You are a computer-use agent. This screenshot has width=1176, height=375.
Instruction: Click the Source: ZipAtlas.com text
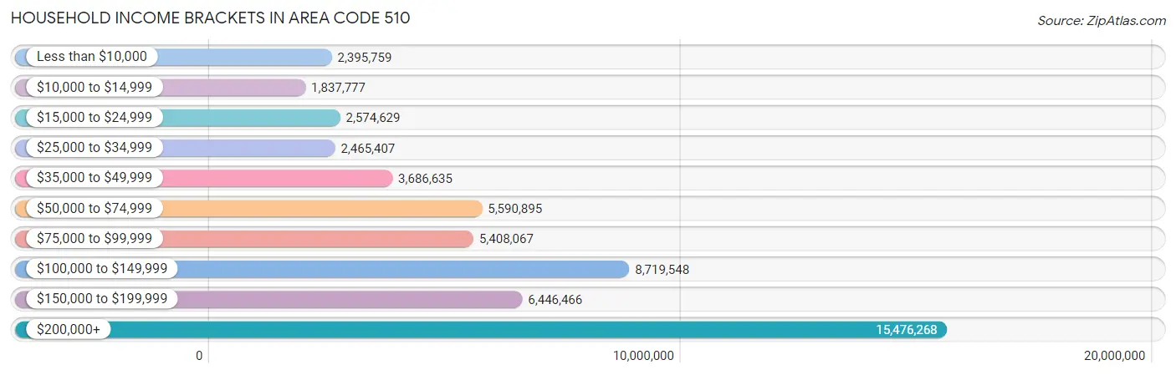(x=1102, y=19)
